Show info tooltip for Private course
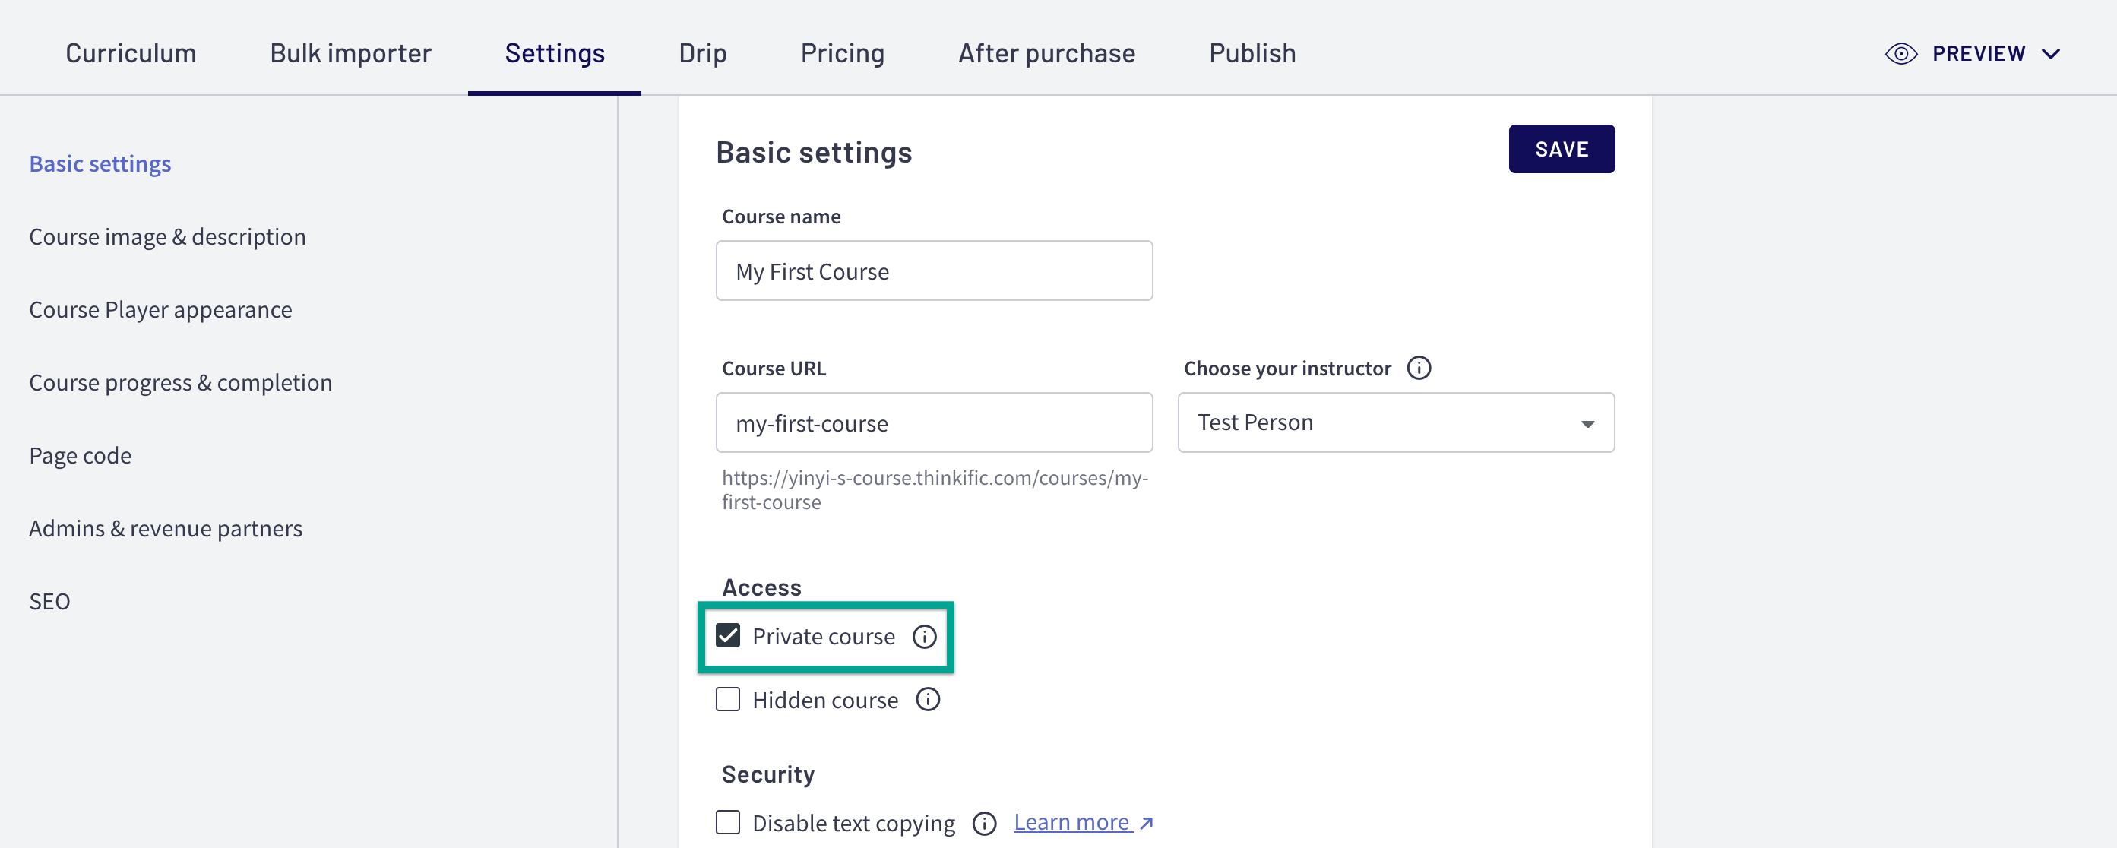The image size is (2117, 848). click(x=924, y=637)
